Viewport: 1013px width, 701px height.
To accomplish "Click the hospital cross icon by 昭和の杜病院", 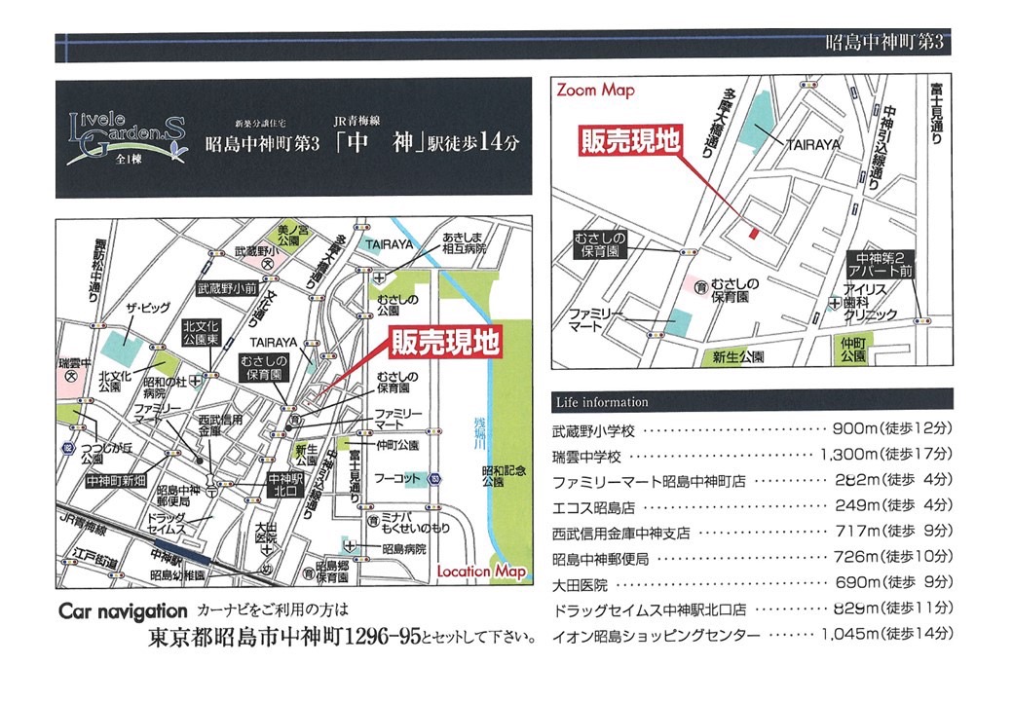I will tap(195, 381).
